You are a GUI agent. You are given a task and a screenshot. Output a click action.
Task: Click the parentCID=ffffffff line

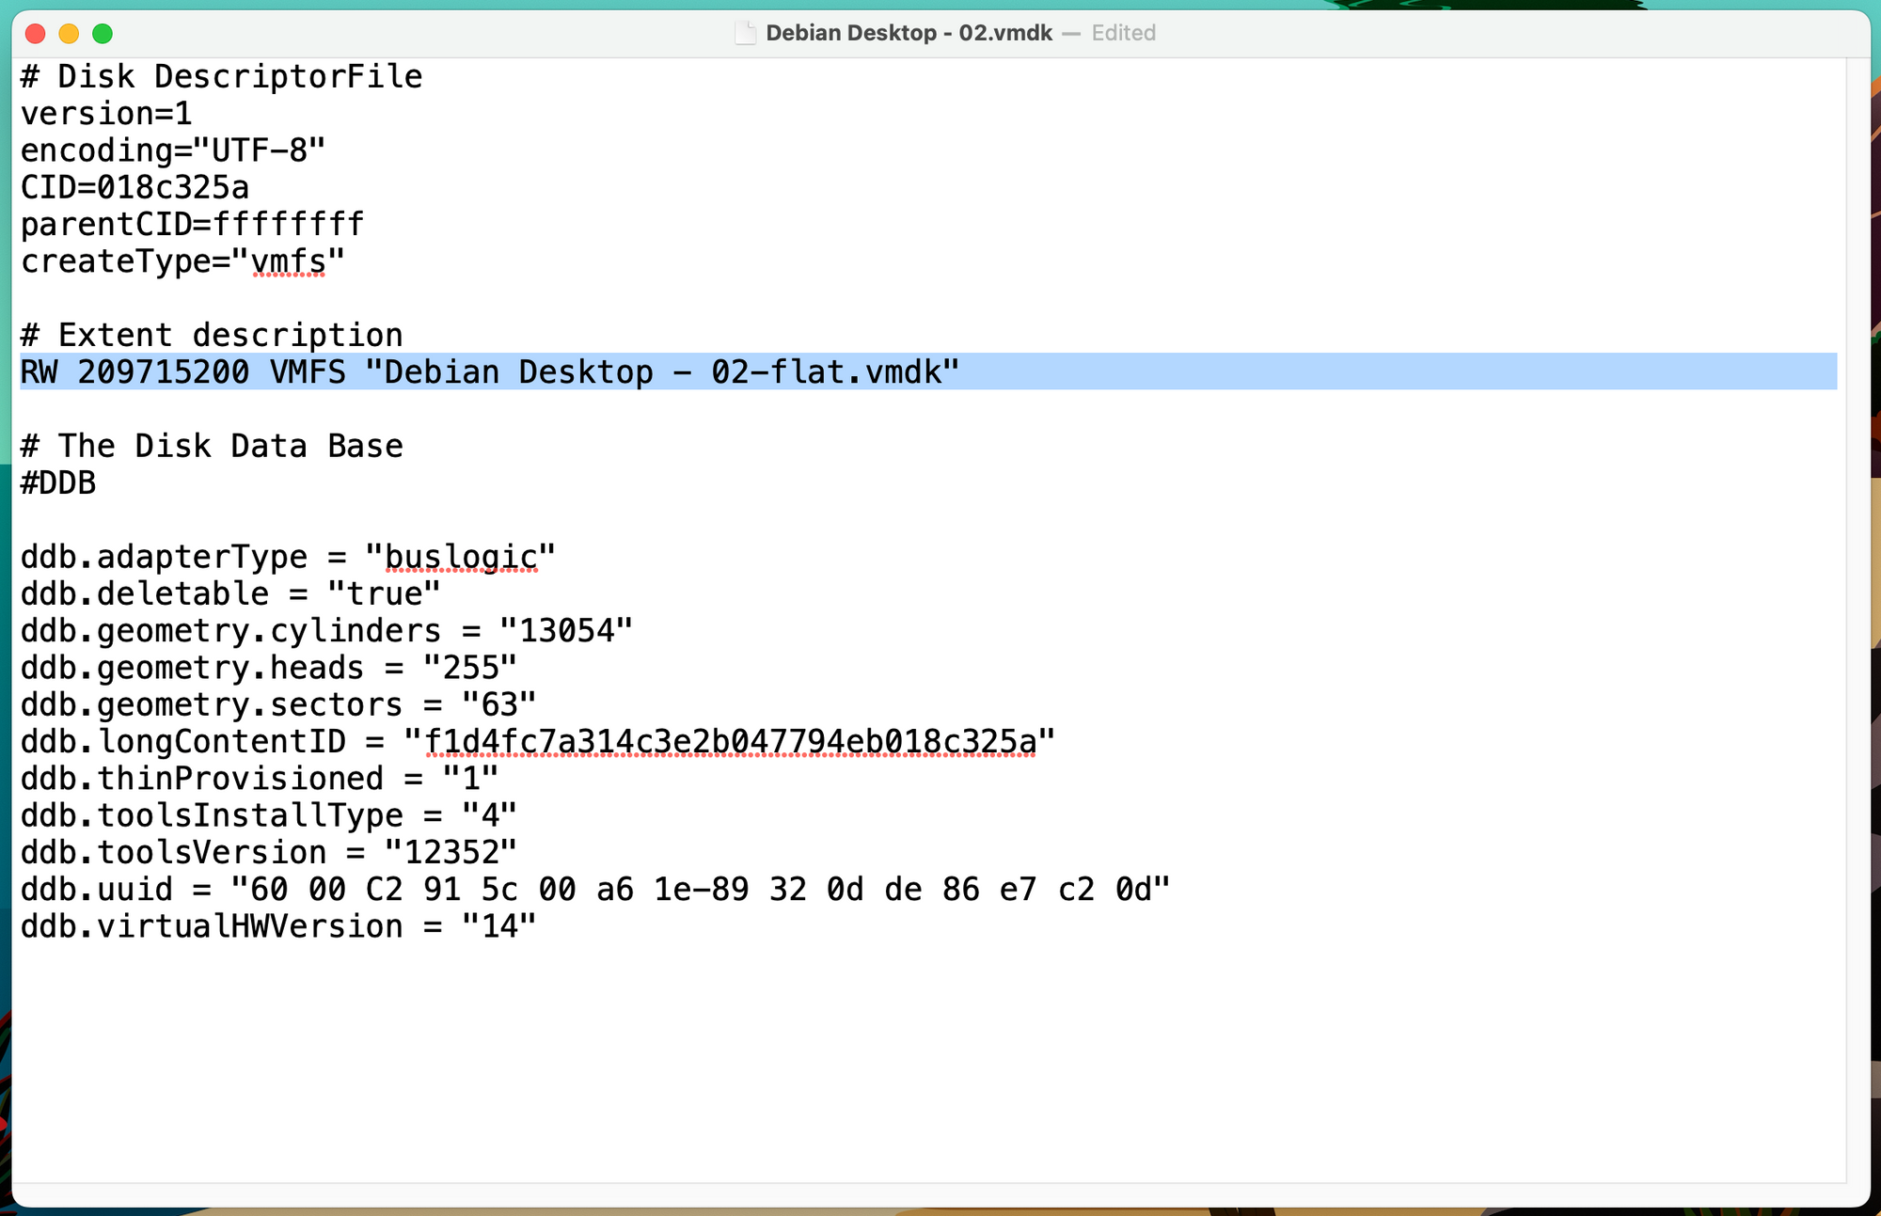(x=193, y=224)
